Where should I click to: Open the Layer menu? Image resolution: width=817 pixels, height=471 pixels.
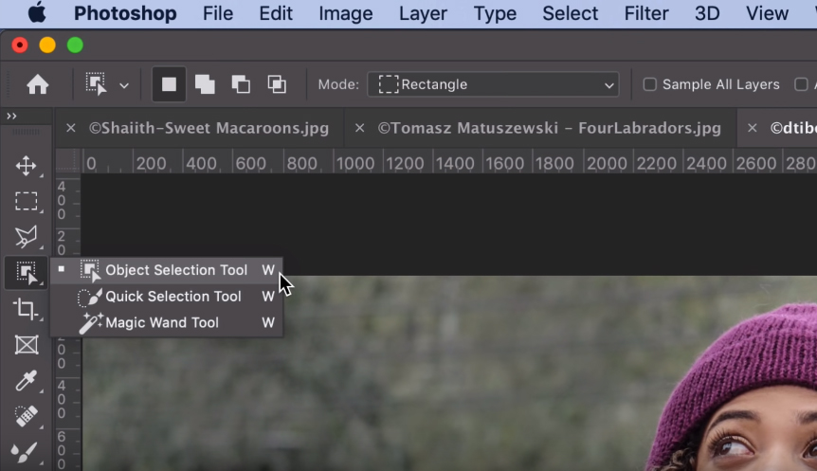pos(423,13)
